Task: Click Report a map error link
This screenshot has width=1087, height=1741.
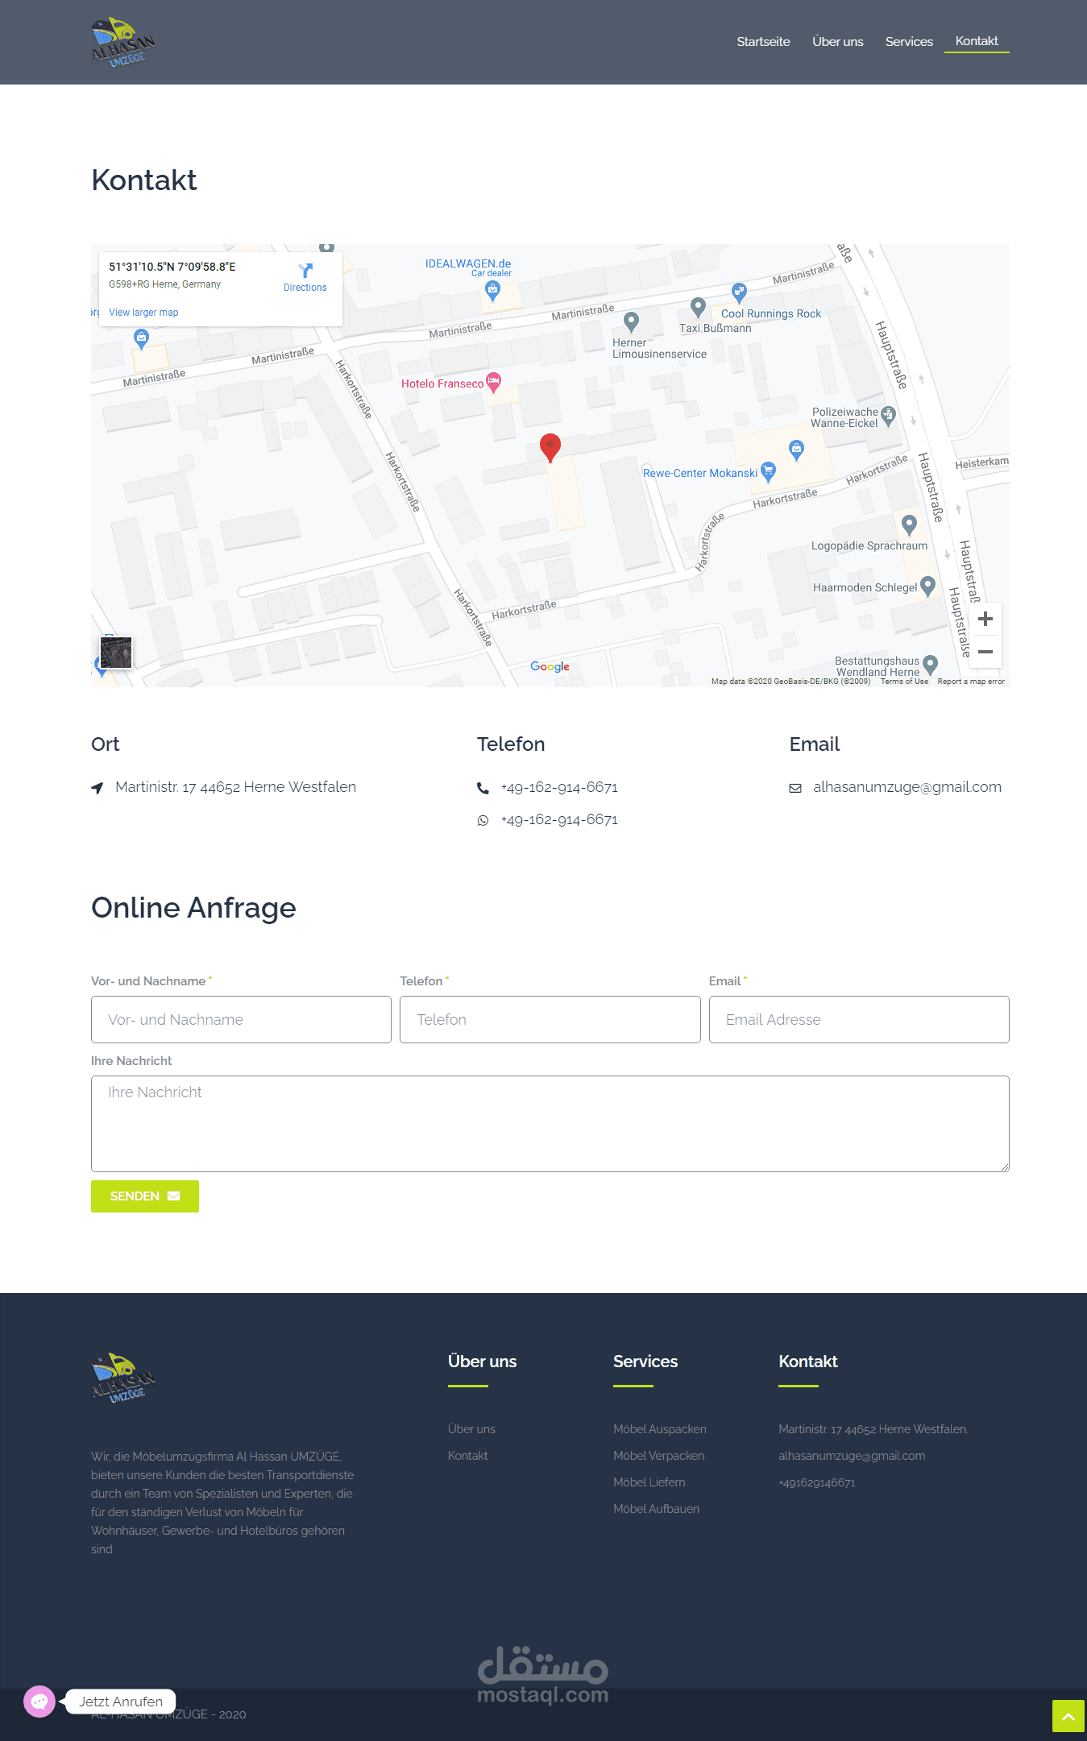Action: (971, 682)
